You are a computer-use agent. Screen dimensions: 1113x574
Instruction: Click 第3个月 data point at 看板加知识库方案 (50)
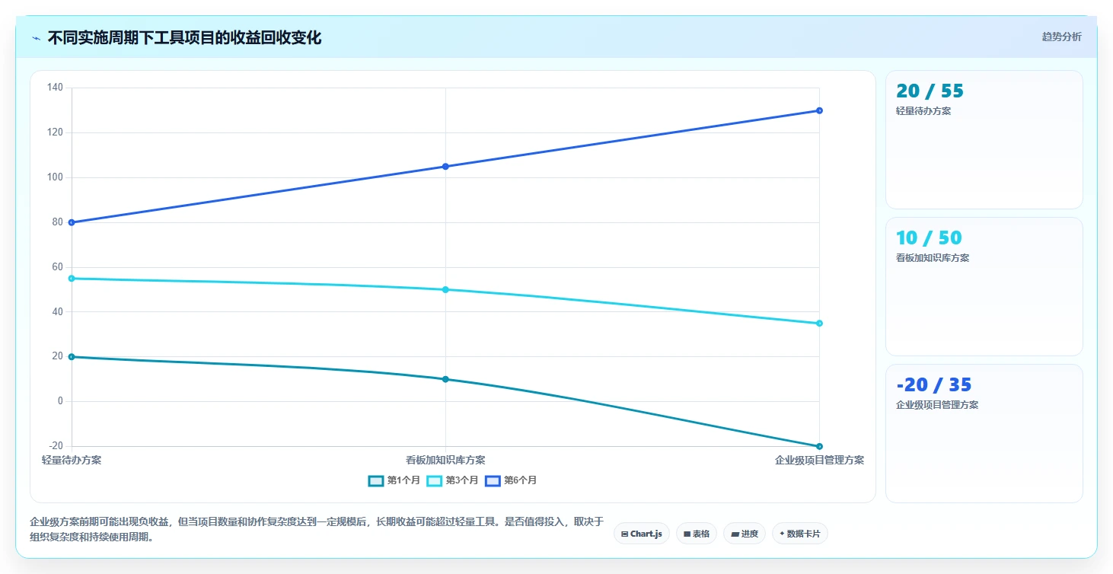pyautogui.click(x=445, y=289)
